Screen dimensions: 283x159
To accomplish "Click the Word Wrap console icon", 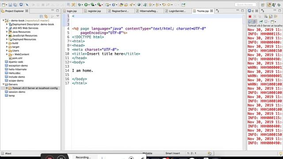I will [x=275, y=17].
